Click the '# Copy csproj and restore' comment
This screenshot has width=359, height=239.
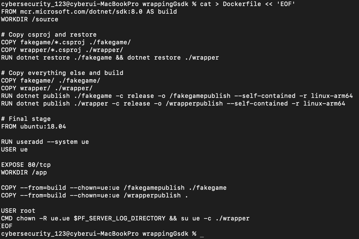(x=49, y=35)
